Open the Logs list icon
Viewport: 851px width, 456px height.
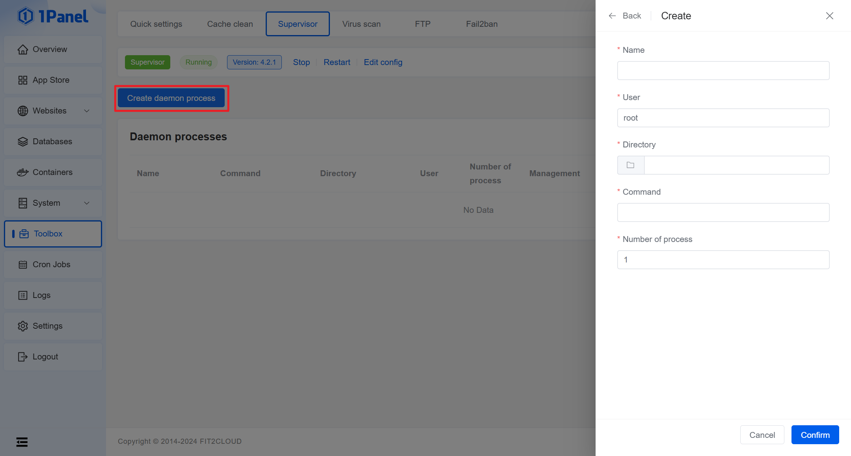pyautogui.click(x=23, y=296)
